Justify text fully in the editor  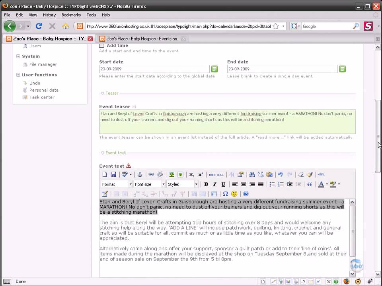point(261,184)
